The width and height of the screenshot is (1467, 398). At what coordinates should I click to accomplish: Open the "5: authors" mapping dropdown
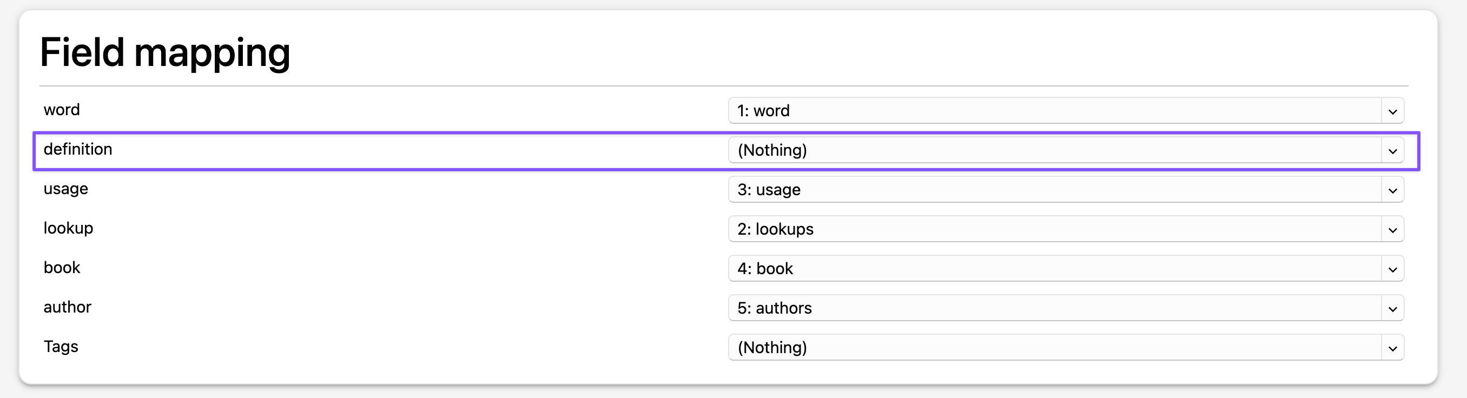1054,308
